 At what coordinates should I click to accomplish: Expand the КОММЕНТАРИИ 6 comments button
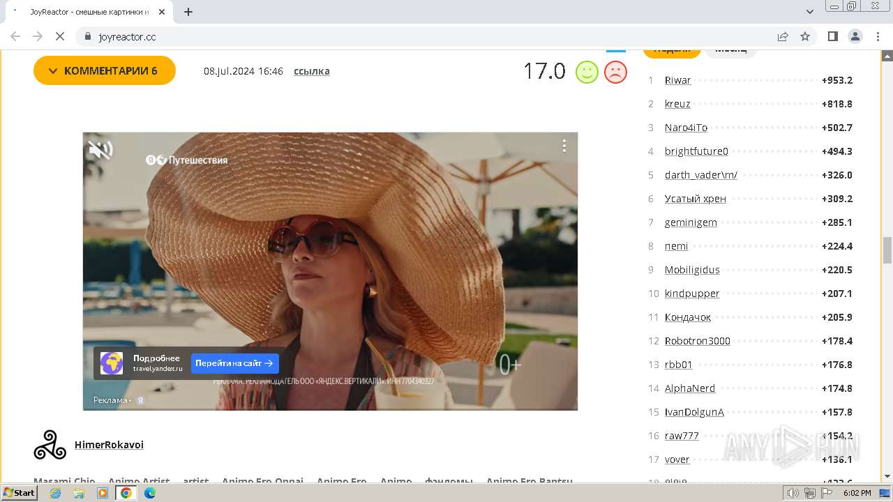105,70
